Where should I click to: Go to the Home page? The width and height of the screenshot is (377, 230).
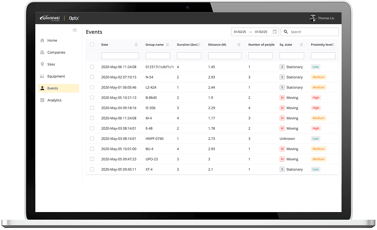tap(52, 40)
